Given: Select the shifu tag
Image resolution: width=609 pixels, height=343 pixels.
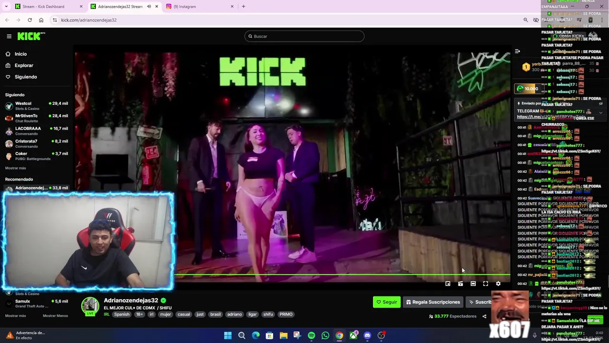Looking at the screenshot, I should point(268,314).
